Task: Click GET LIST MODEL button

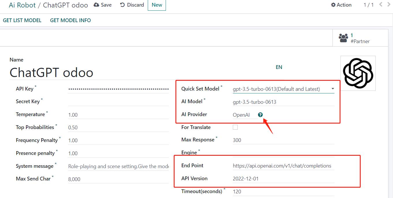Action: (22, 20)
